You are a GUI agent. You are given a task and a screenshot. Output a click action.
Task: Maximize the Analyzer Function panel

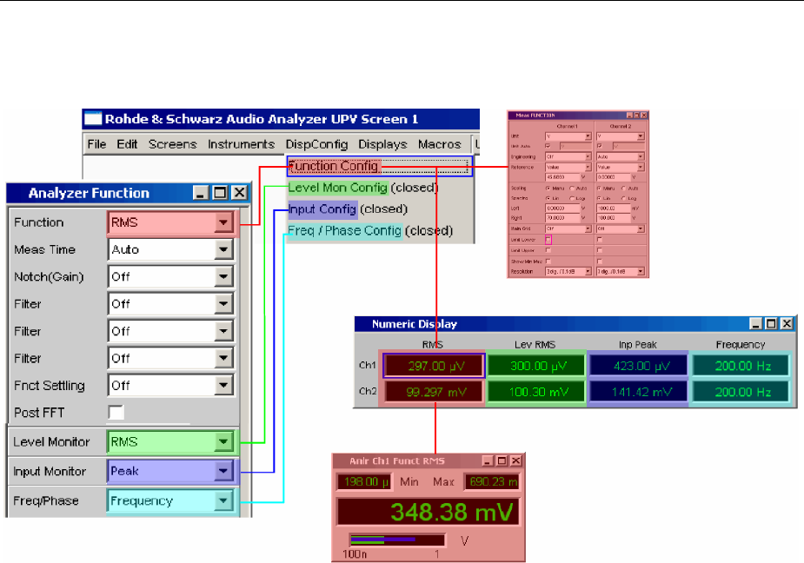[x=220, y=193]
